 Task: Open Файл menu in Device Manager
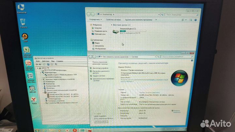38,61
